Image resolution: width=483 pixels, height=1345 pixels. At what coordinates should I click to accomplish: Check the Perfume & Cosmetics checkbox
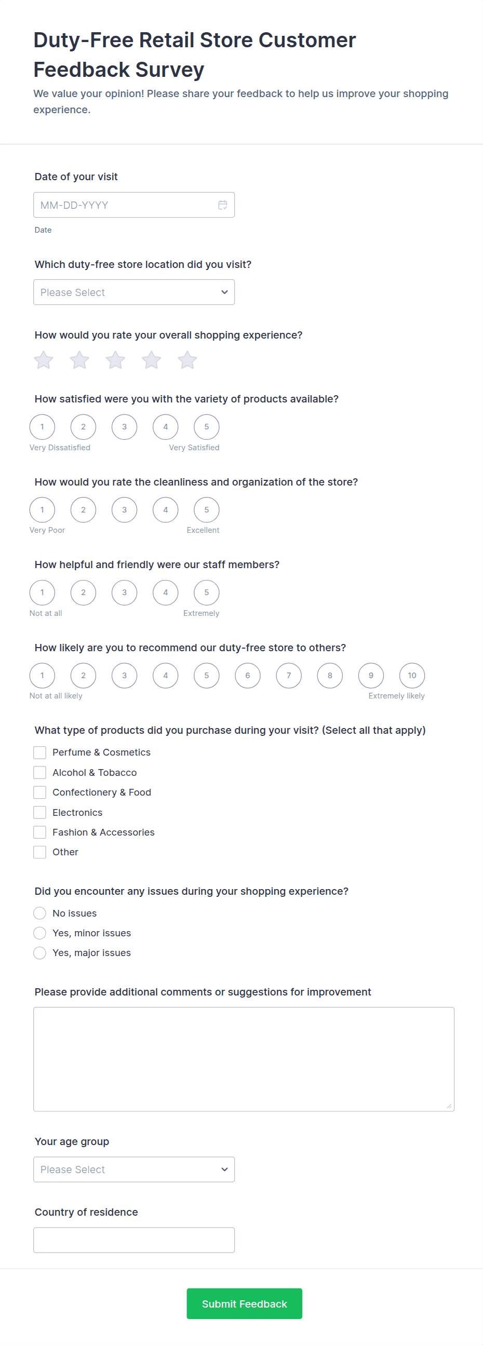tap(39, 752)
